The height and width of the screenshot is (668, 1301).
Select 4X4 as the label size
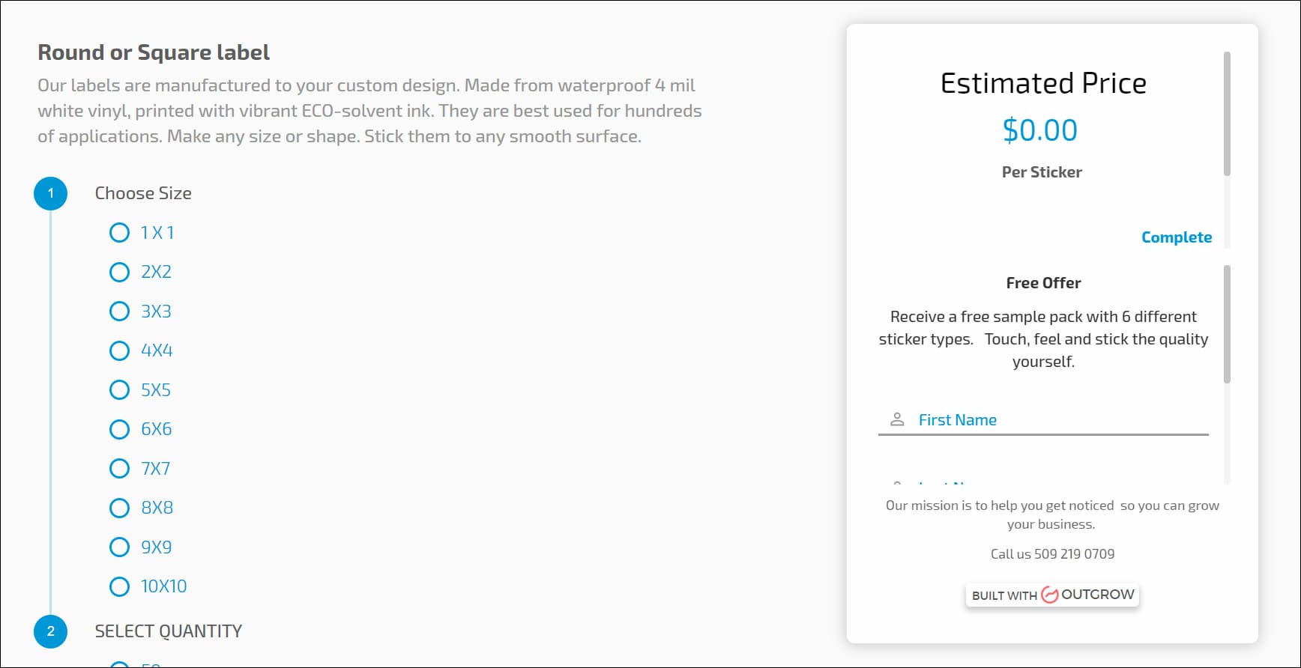[x=120, y=350]
